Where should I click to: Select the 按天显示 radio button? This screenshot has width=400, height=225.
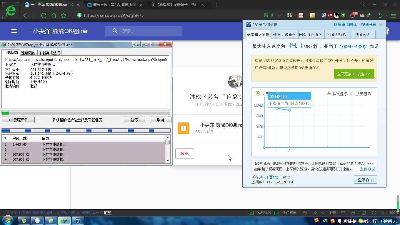pos(352,93)
